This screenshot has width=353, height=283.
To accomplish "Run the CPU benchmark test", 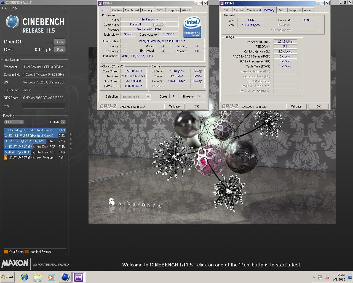I will (60, 50).
